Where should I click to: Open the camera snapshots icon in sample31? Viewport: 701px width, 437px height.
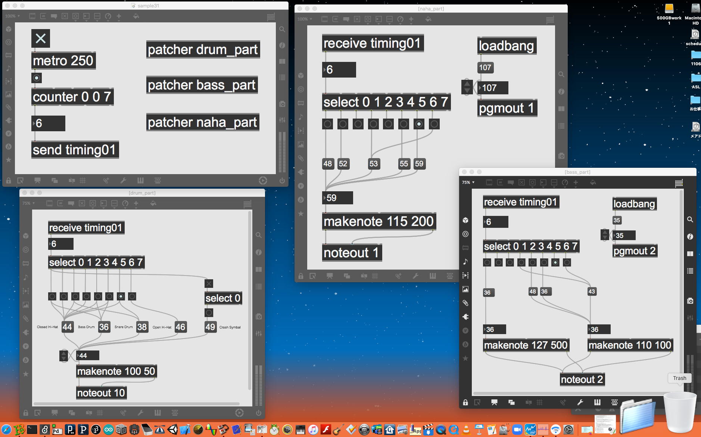(x=282, y=104)
